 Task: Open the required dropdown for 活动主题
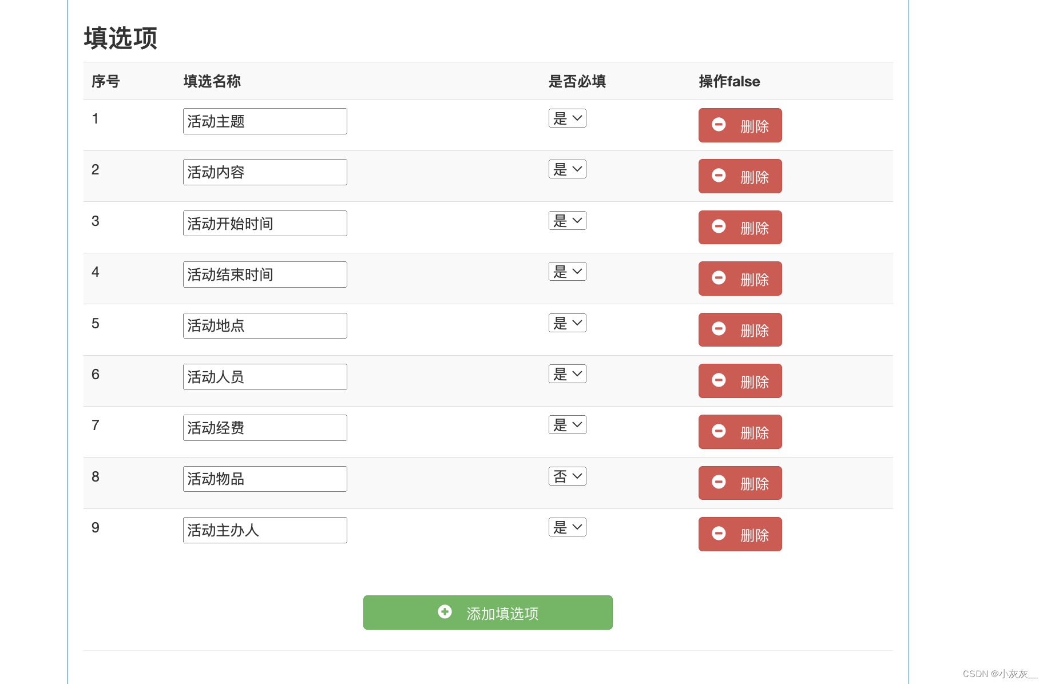pyautogui.click(x=567, y=118)
